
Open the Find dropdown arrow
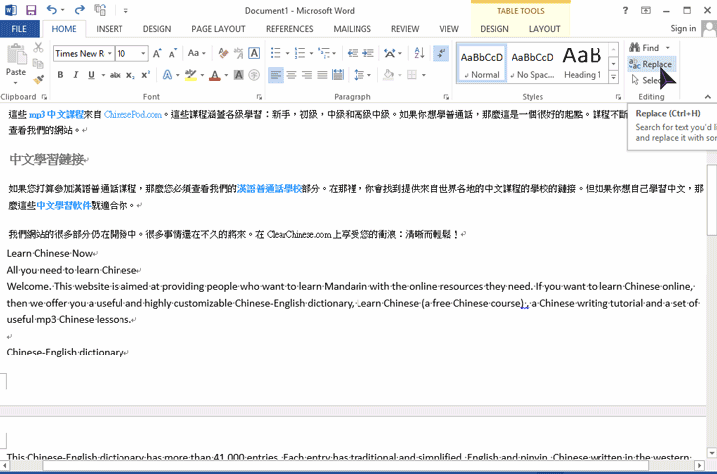tap(668, 48)
